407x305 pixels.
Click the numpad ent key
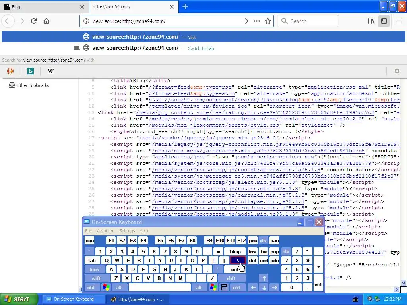pos(318,283)
